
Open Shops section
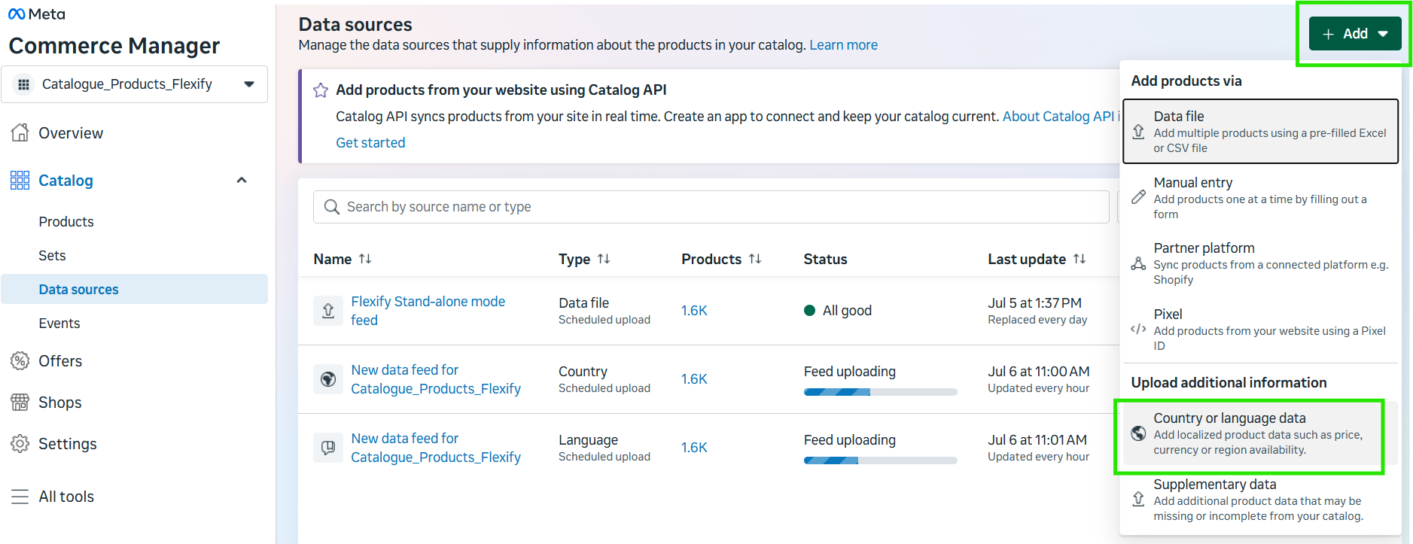coord(60,402)
